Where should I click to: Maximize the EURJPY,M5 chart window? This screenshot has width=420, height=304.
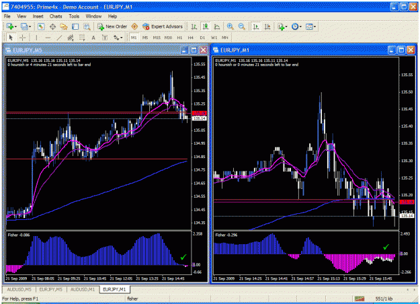(x=194, y=50)
